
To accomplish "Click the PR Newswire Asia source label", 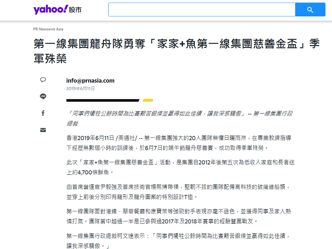I will [x=48, y=29].
